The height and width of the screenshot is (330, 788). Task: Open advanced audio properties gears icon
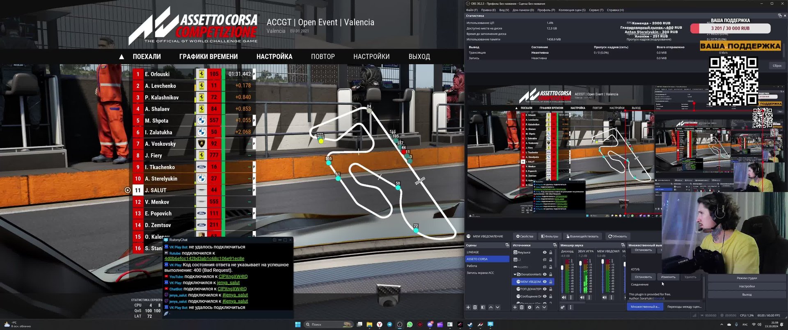pyautogui.click(x=563, y=307)
